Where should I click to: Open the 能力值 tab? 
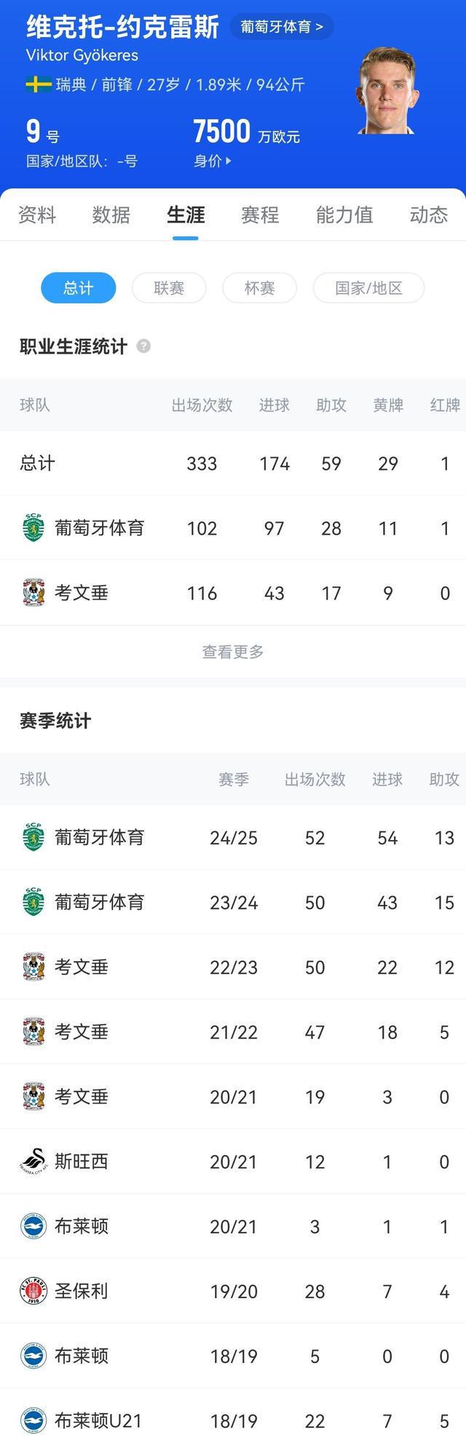(x=344, y=215)
